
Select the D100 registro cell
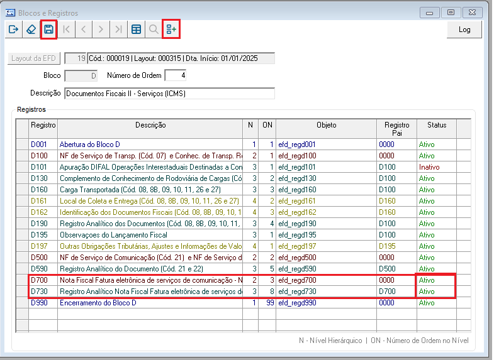(43, 156)
